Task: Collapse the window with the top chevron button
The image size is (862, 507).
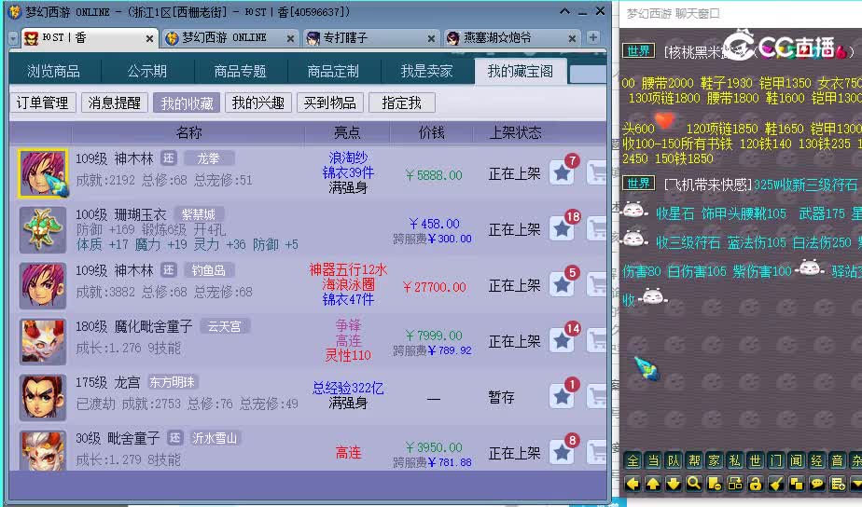Action: (x=564, y=11)
